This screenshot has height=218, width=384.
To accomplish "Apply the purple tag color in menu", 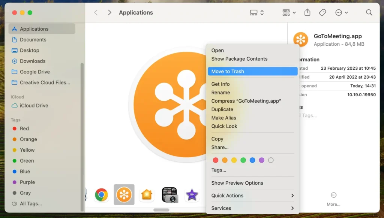I will tap(261, 160).
